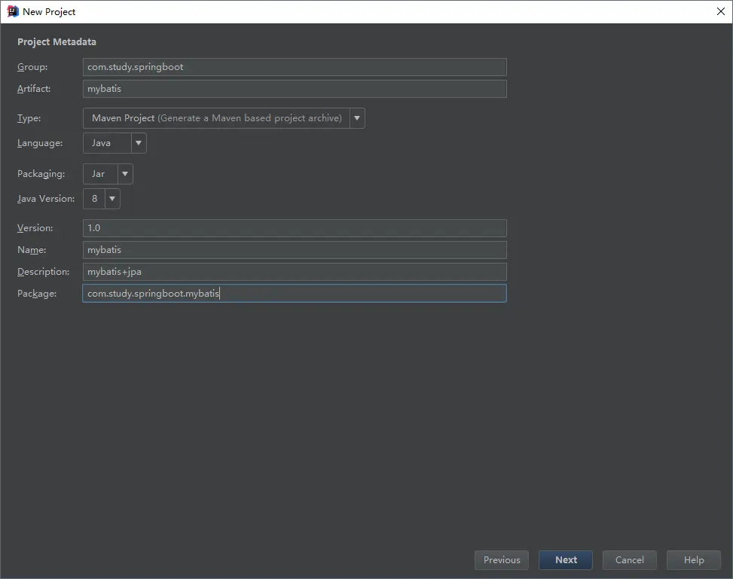
Task: Select the Java language combo box
Action: point(115,143)
